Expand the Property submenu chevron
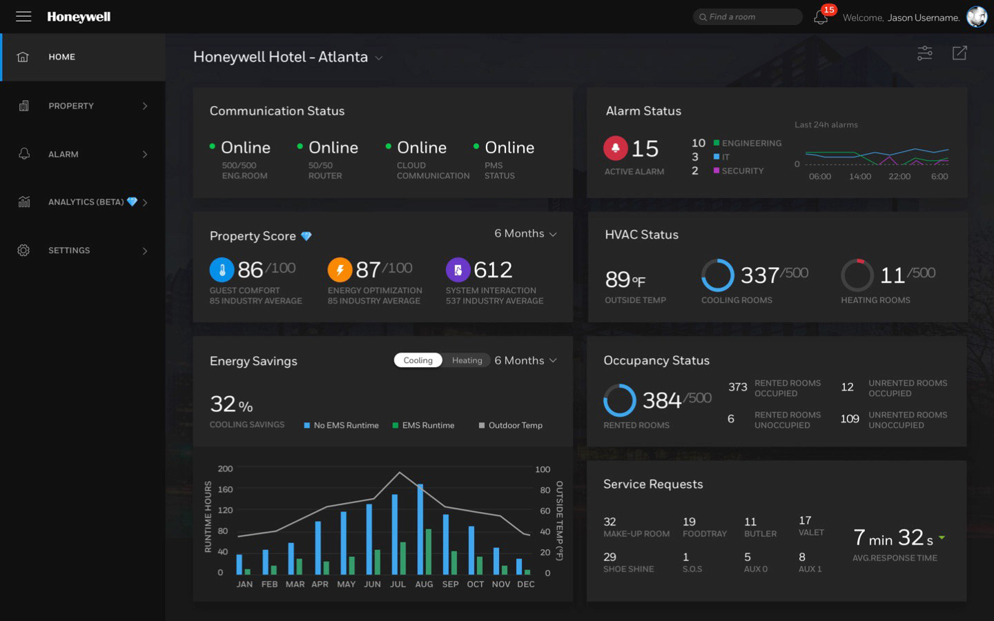 pos(145,106)
